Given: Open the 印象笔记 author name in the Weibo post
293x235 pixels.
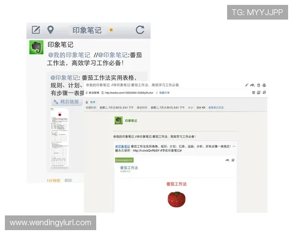Looking at the screenshot, I should (x=61, y=45).
